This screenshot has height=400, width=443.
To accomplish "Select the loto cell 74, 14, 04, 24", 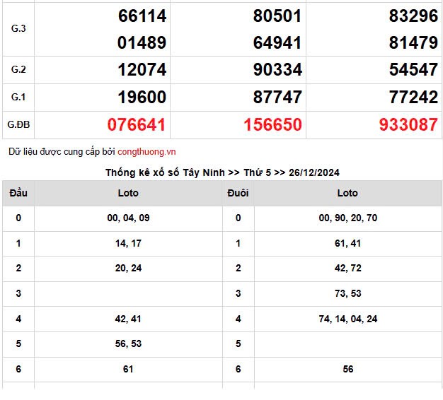I will click(347, 319).
